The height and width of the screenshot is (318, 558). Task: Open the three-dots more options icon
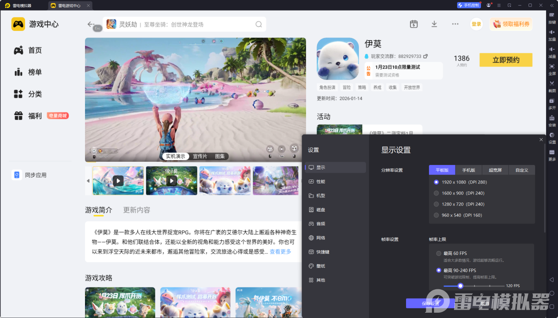(x=455, y=24)
